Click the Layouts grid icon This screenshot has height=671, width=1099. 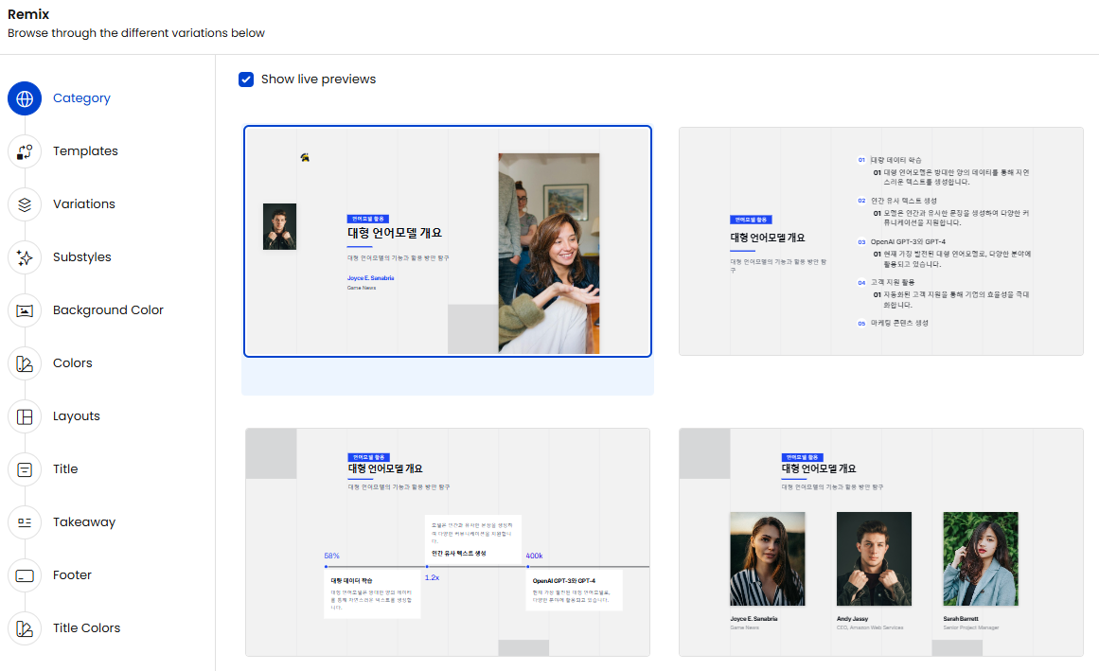[25, 416]
